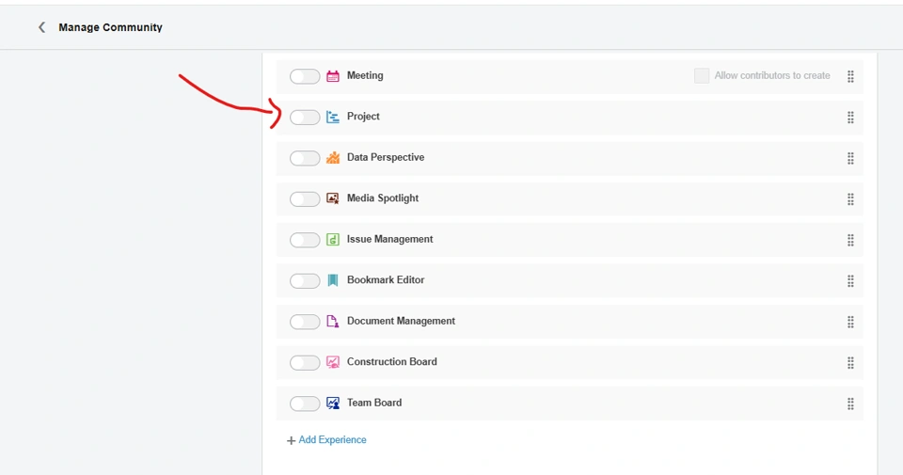Click the Construction Board icon
This screenshot has height=475, width=903.
[x=333, y=362]
